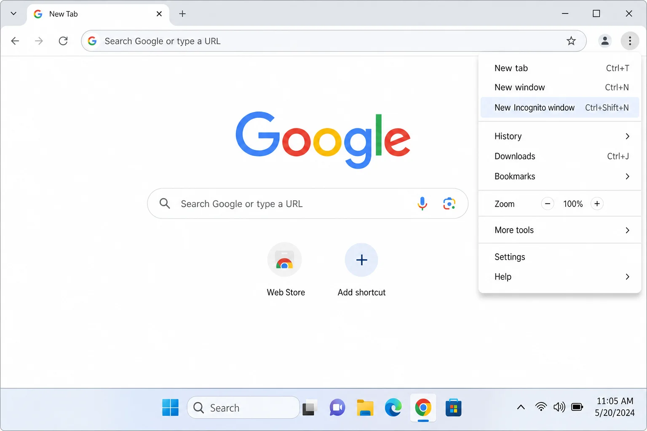Expand the Help submenu
The image size is (647, 431).
coord(560,277)
